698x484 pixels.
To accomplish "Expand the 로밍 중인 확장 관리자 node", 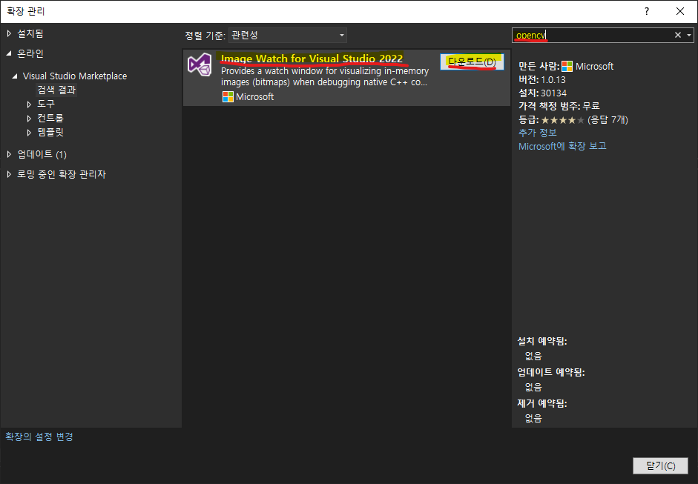I will [9, 174].
